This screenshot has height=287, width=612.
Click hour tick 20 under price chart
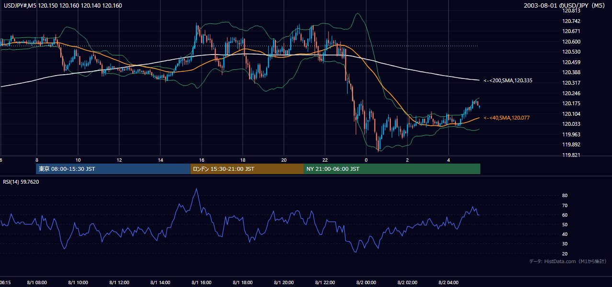pos(284,160)
